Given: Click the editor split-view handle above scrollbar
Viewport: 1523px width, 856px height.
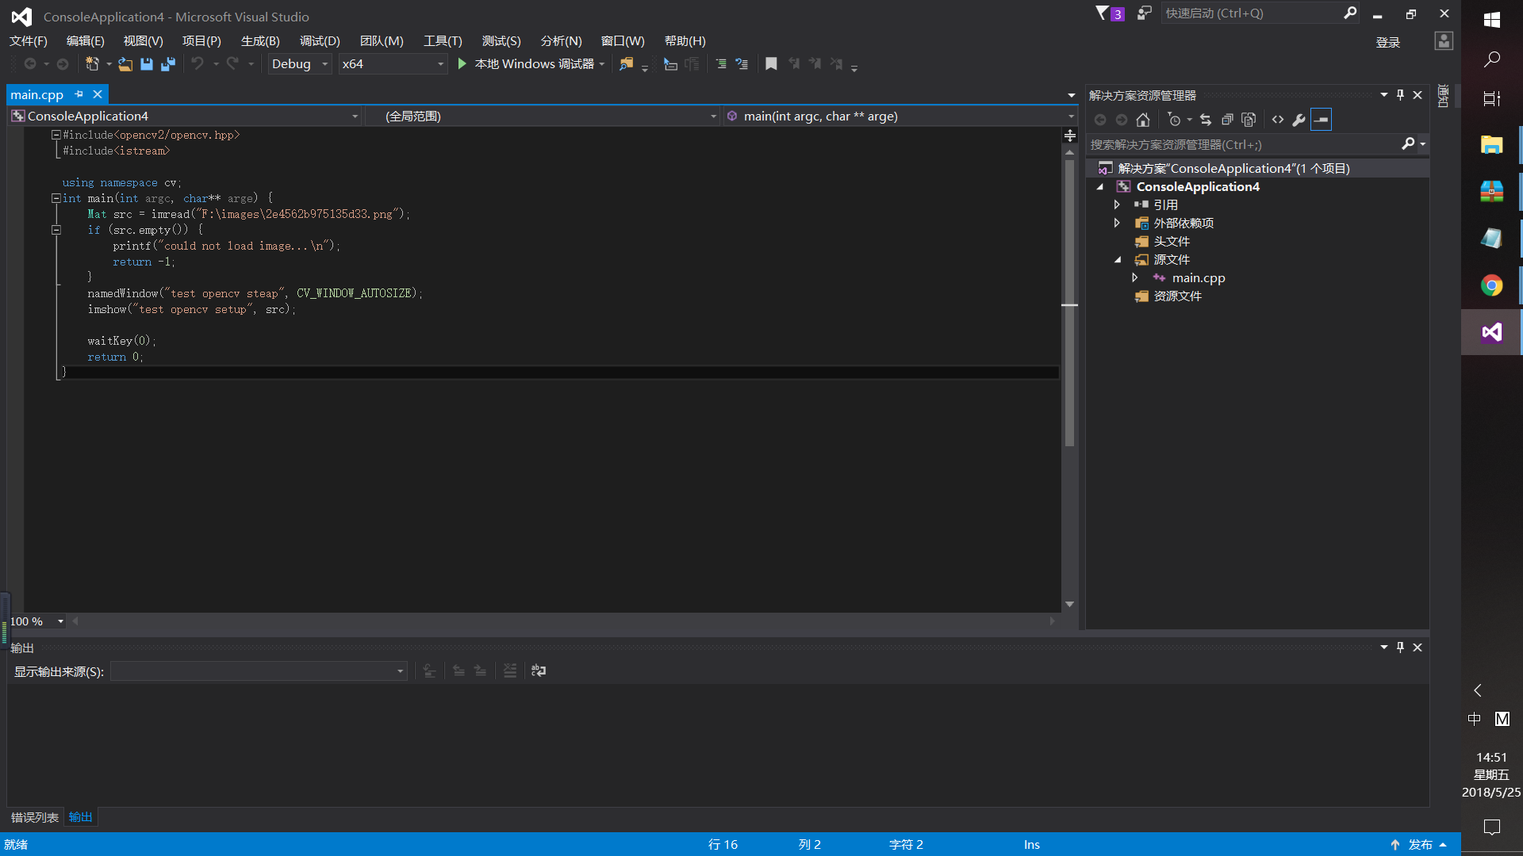Looking at the screenshot, I should pyautogui.click(x=1070, y=136).
